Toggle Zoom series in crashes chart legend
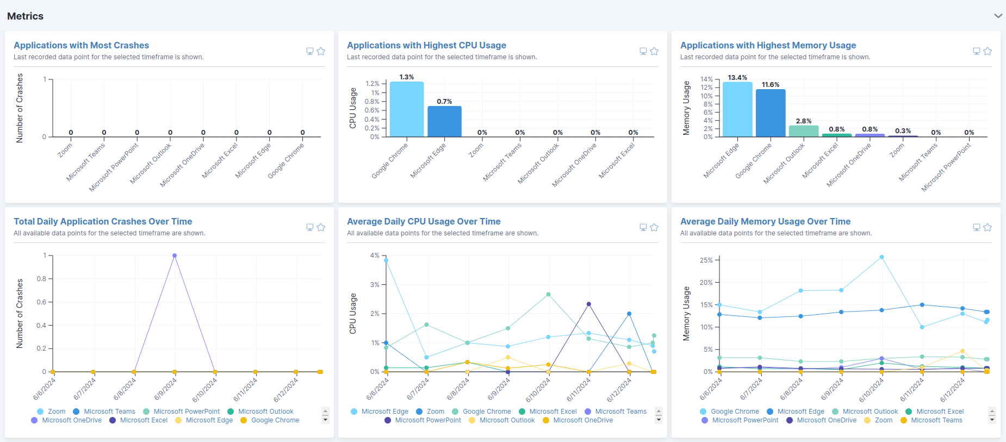Viewport: 1006px width, 442px height. coord(51,412)
